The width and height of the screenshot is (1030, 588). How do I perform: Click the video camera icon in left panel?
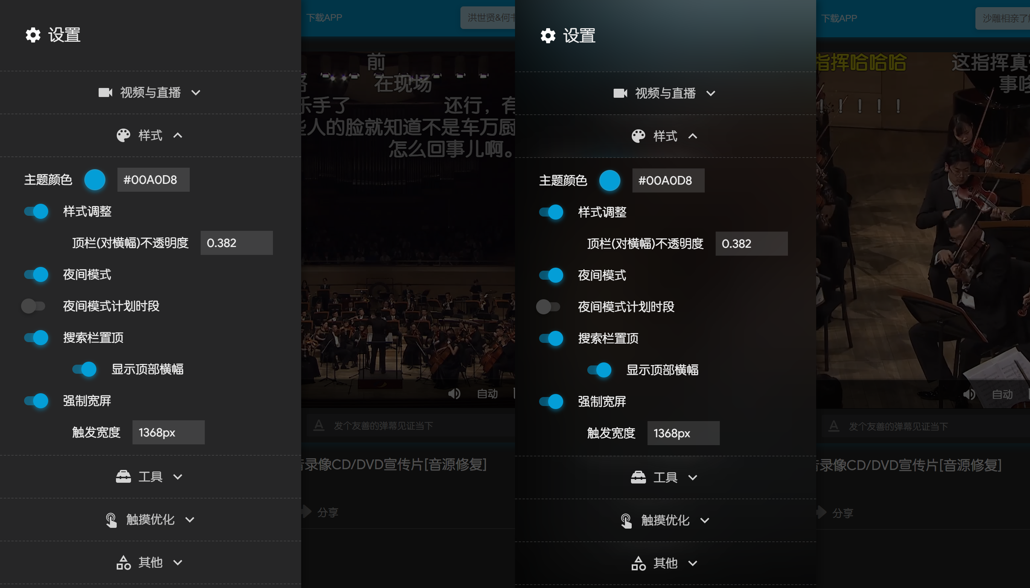tap(105, 92)
